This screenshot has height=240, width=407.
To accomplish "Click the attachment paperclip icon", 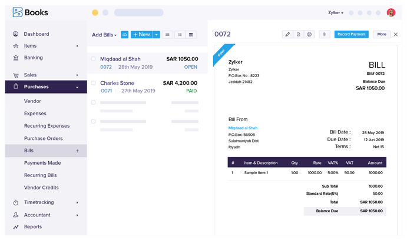I will click(x=325, y=34).
